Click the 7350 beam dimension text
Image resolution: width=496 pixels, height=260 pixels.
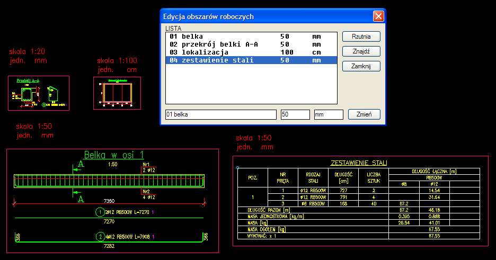coord(109,201)
